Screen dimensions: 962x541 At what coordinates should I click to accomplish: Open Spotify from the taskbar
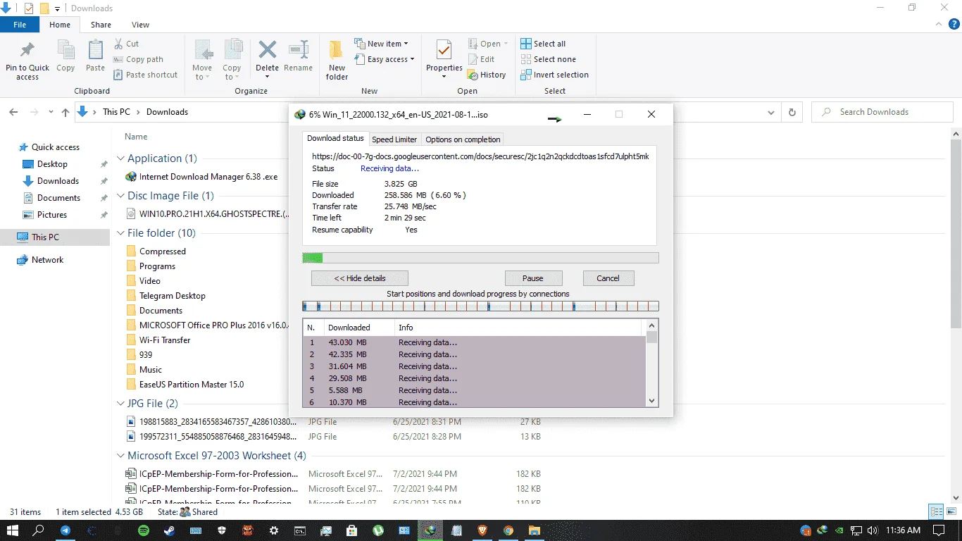144,530
